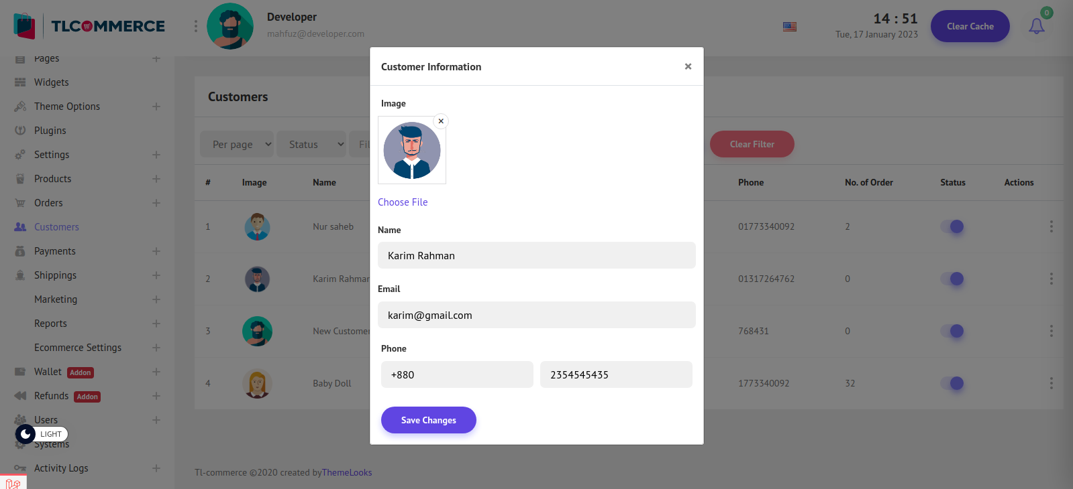Click the three-dot menu beside the logo
This screenshot has width=1073, height=489.
[196, 26]
